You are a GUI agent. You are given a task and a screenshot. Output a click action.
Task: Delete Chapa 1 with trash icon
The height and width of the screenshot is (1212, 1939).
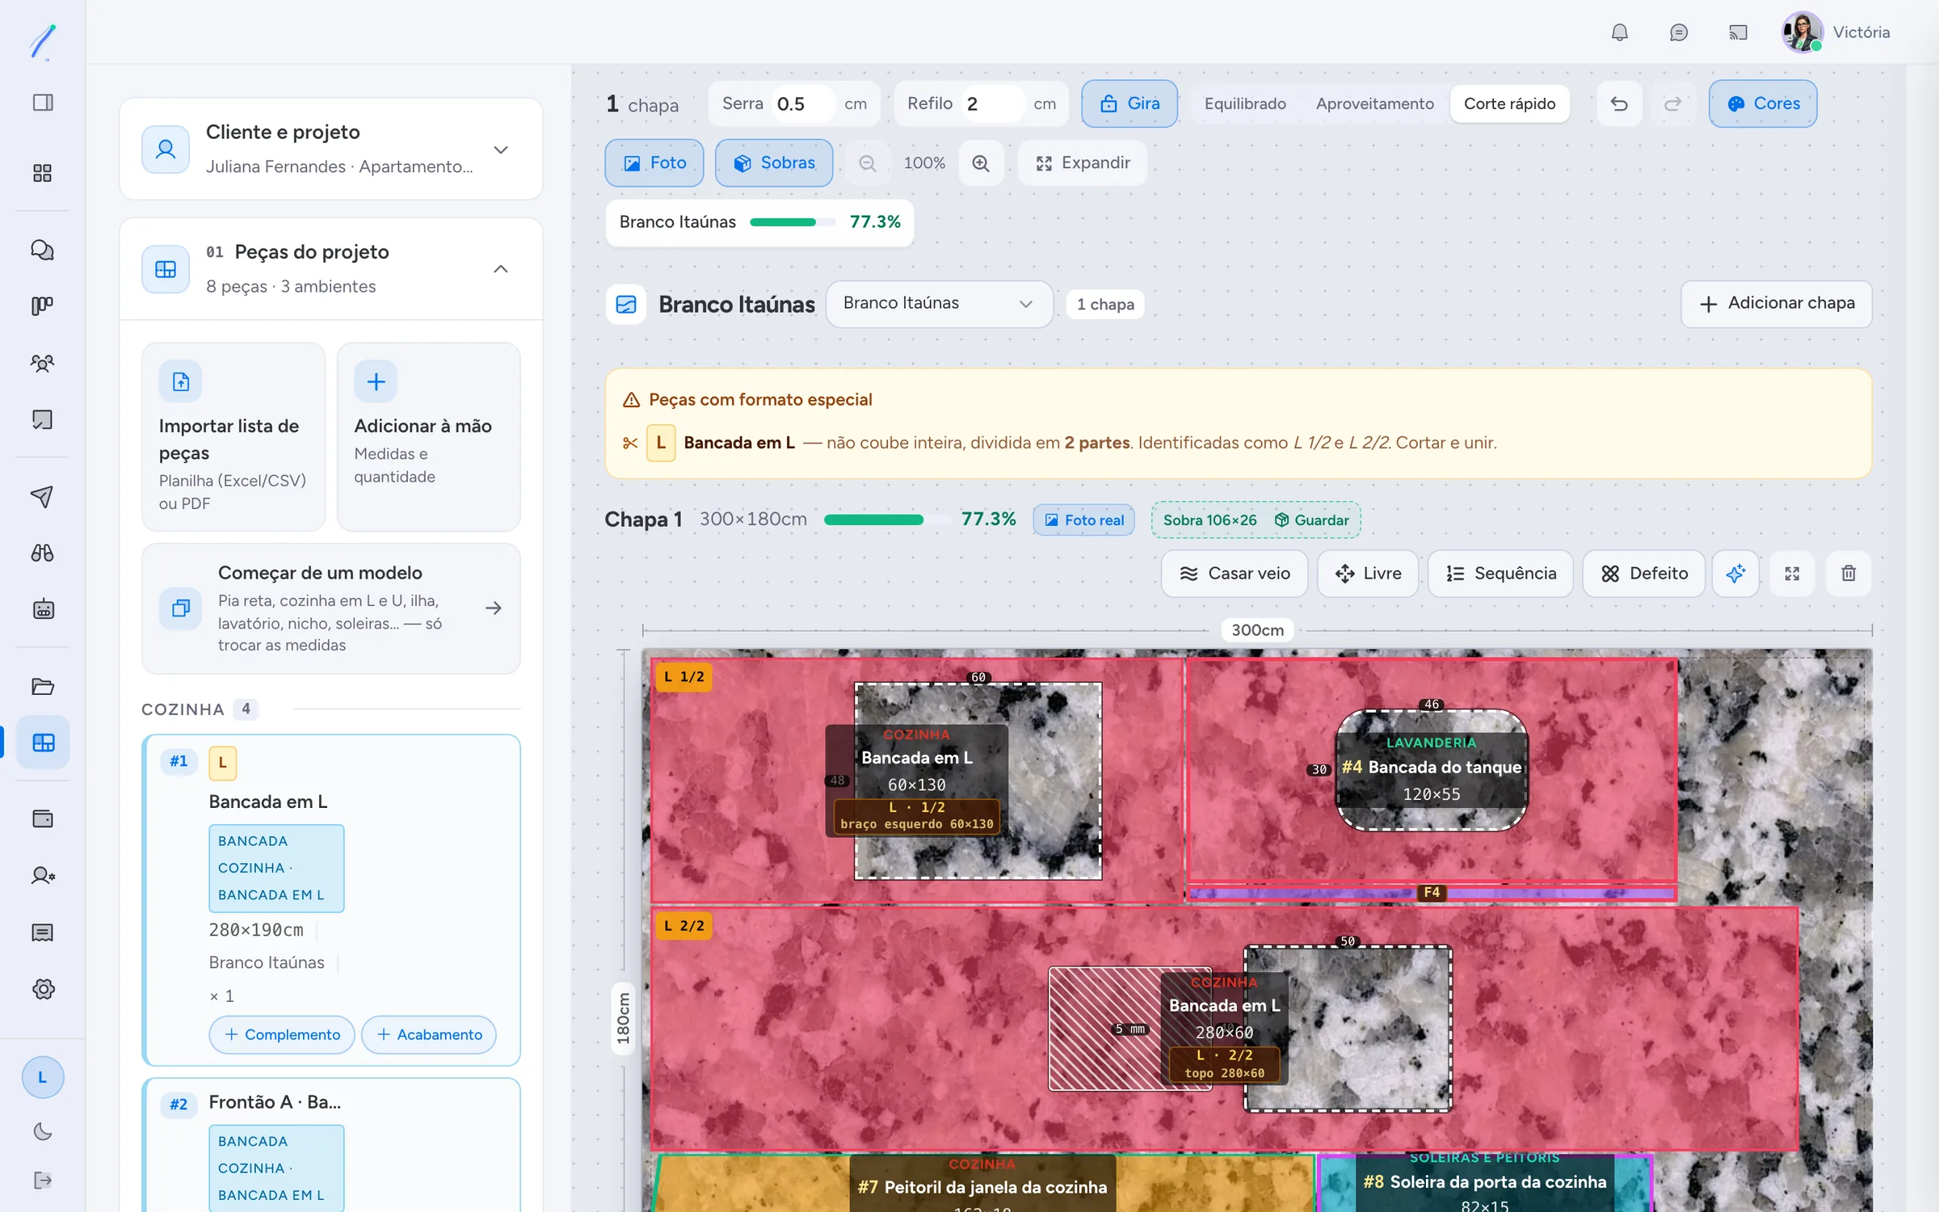(x=1848, y=573)
